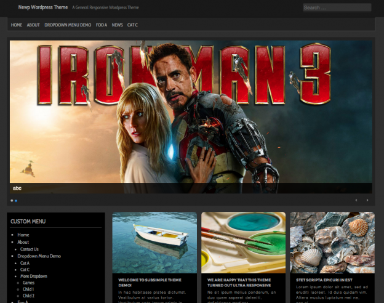Open More Dropdown in sidebar menu

tap(34, 277)
